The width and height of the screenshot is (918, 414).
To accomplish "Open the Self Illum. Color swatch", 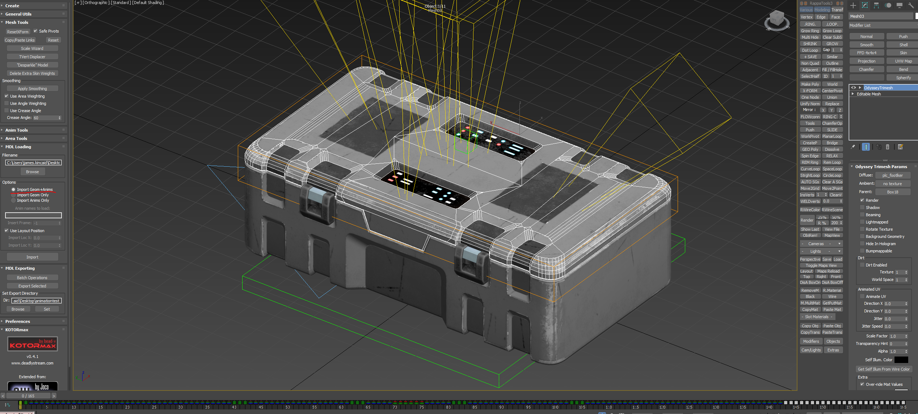I will pyautogui.click(x=901, y=360).
